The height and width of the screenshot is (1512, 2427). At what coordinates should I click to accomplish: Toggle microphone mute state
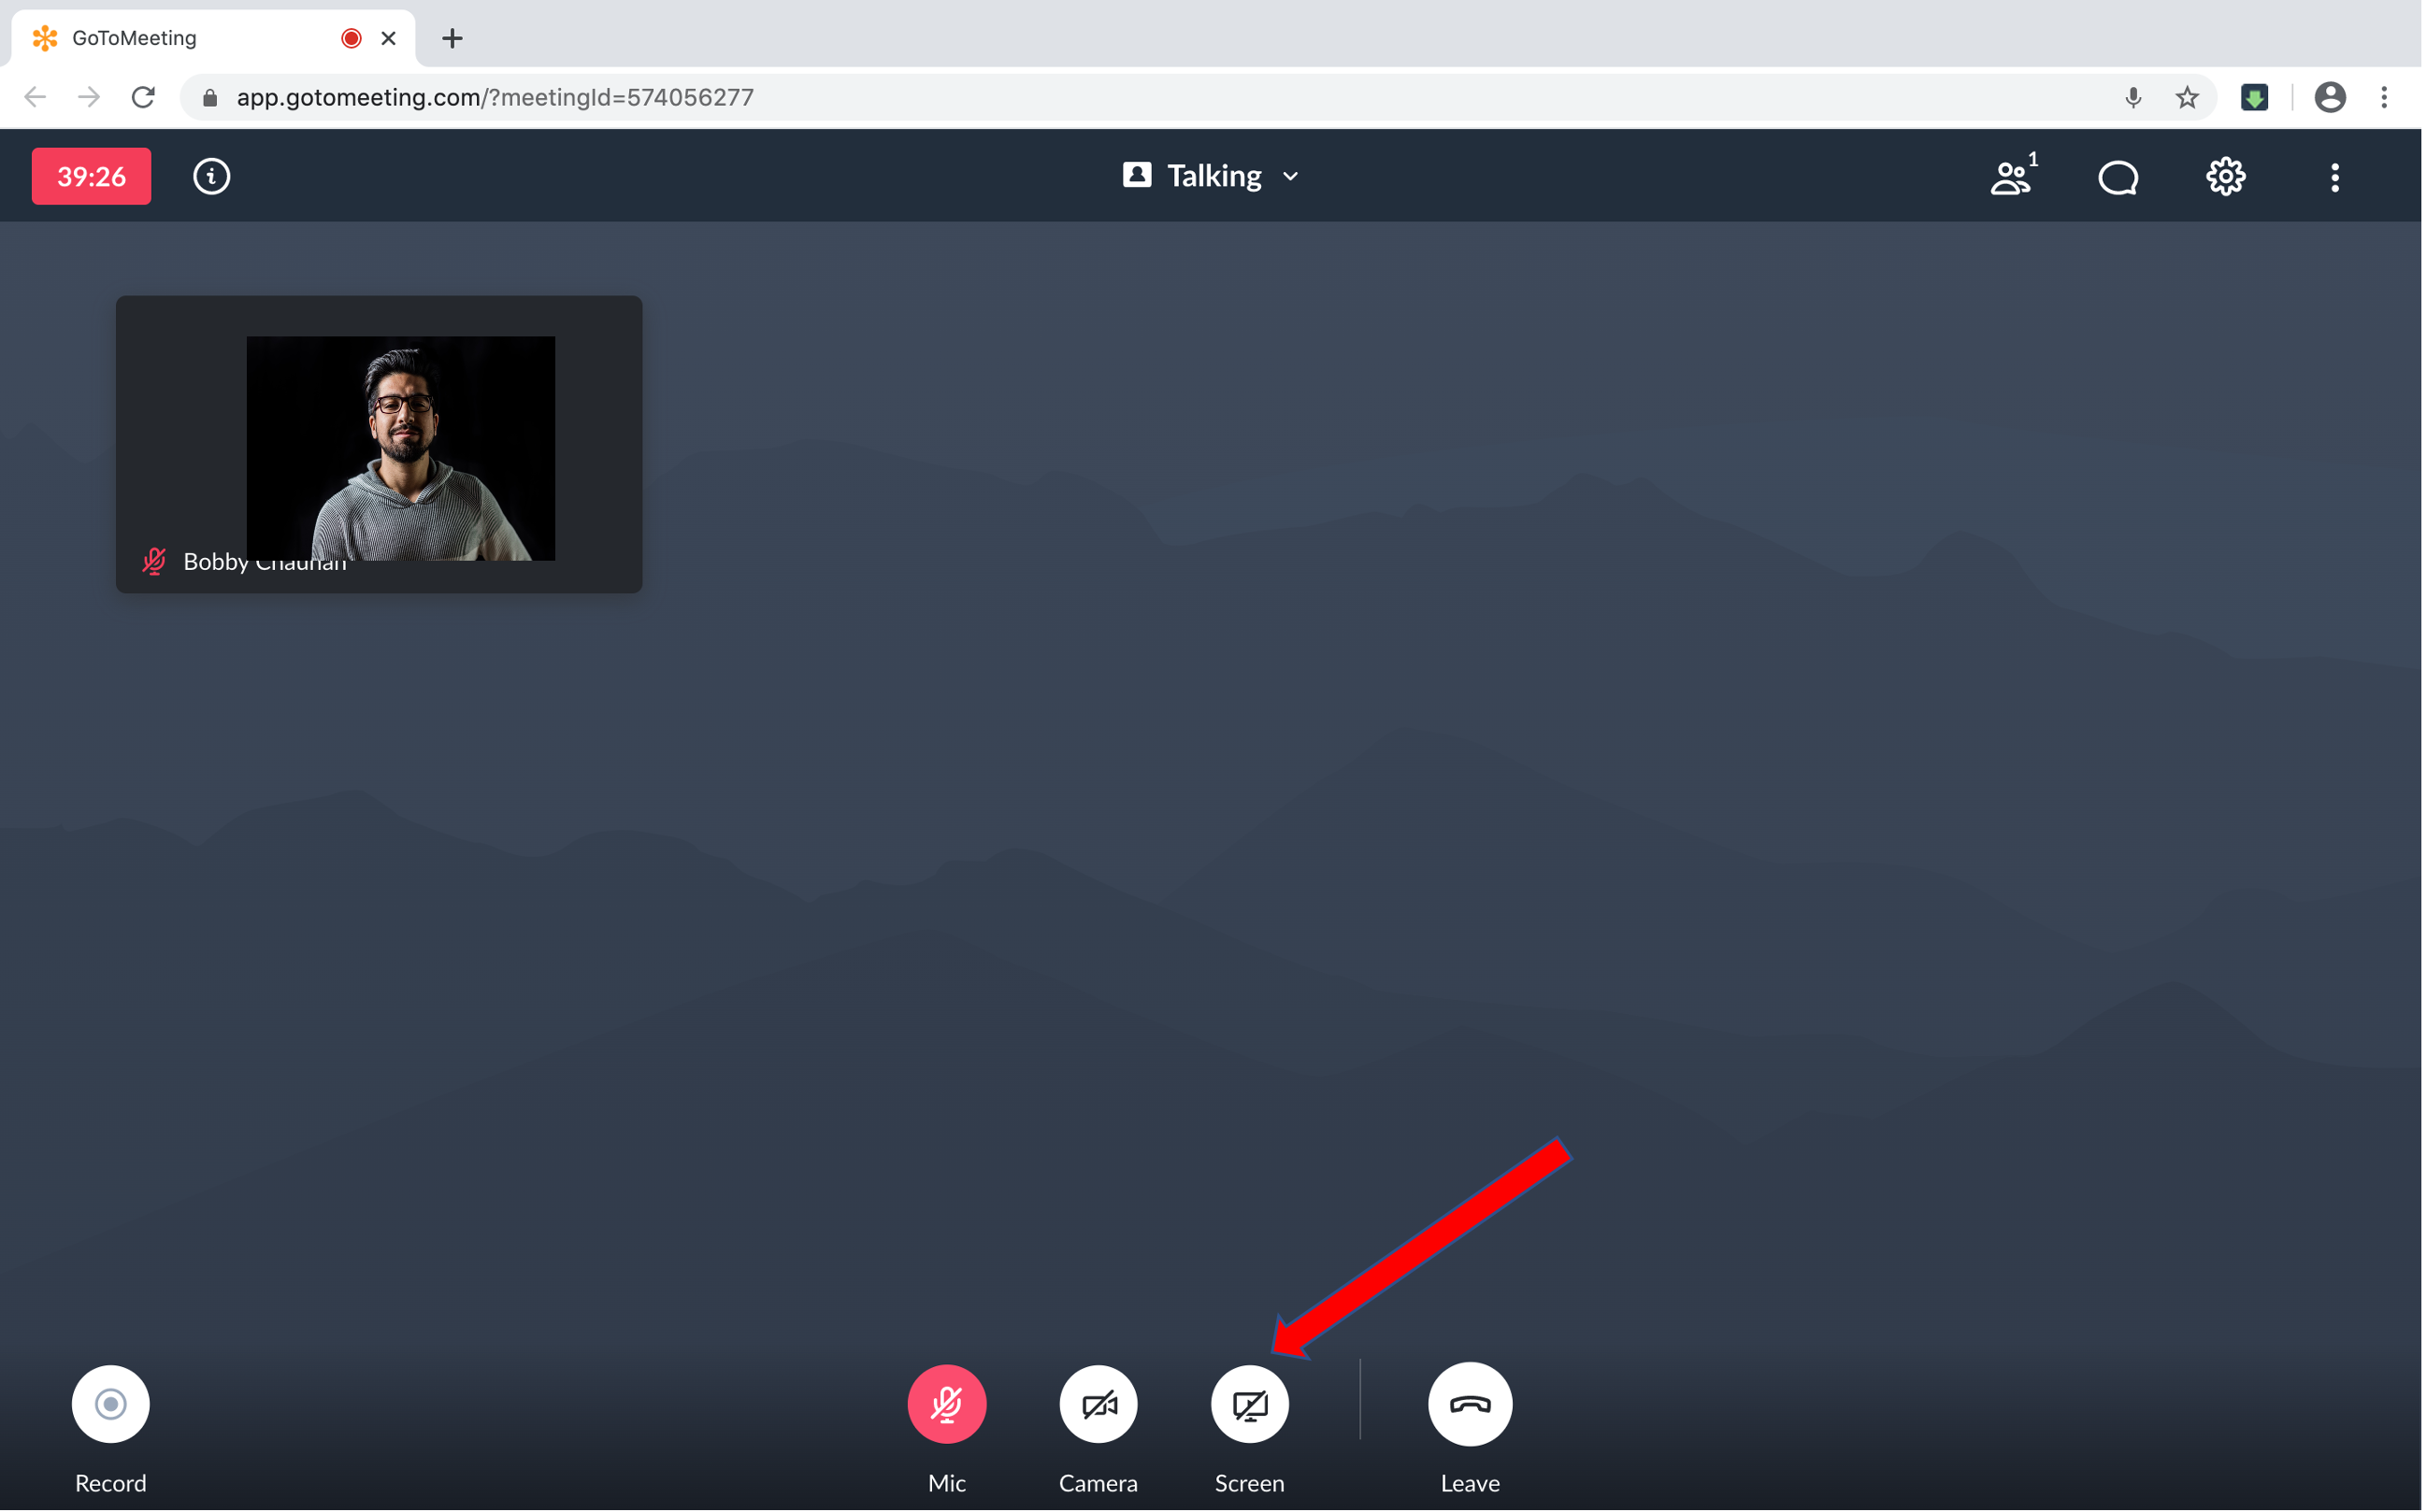tap(948, 1404)
